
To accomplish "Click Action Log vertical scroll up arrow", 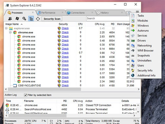I will click(138, 105).
